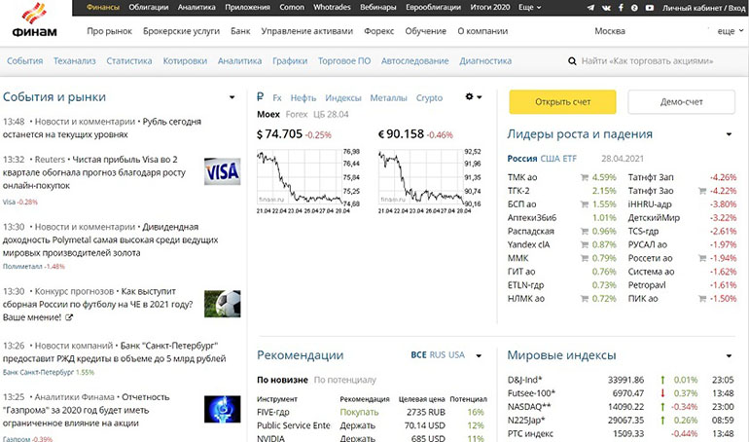Open news about Рубль сегодня останется
The image size is (749, 442).
point(102,129)
